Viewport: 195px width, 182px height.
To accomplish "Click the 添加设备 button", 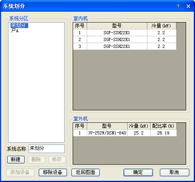I will [20, 172].
